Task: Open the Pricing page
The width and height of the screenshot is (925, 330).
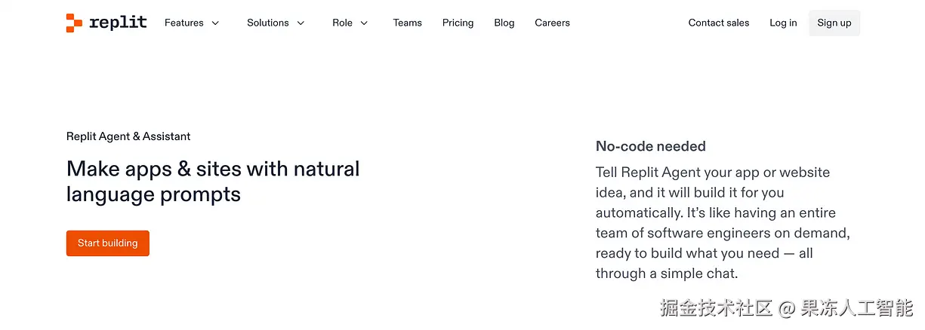Action: point(458,23)
